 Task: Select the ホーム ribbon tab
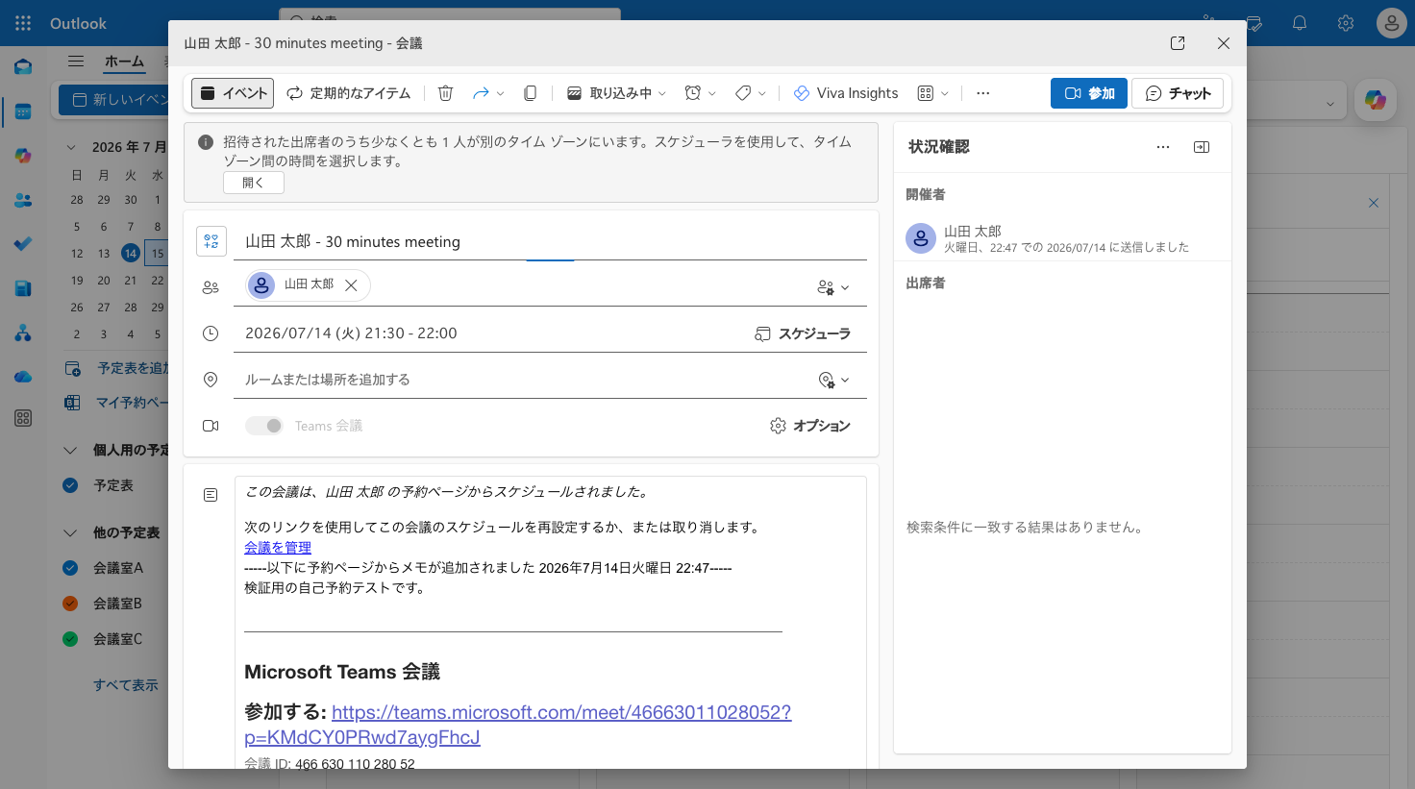pyautogui.click(x=124, y=62)
